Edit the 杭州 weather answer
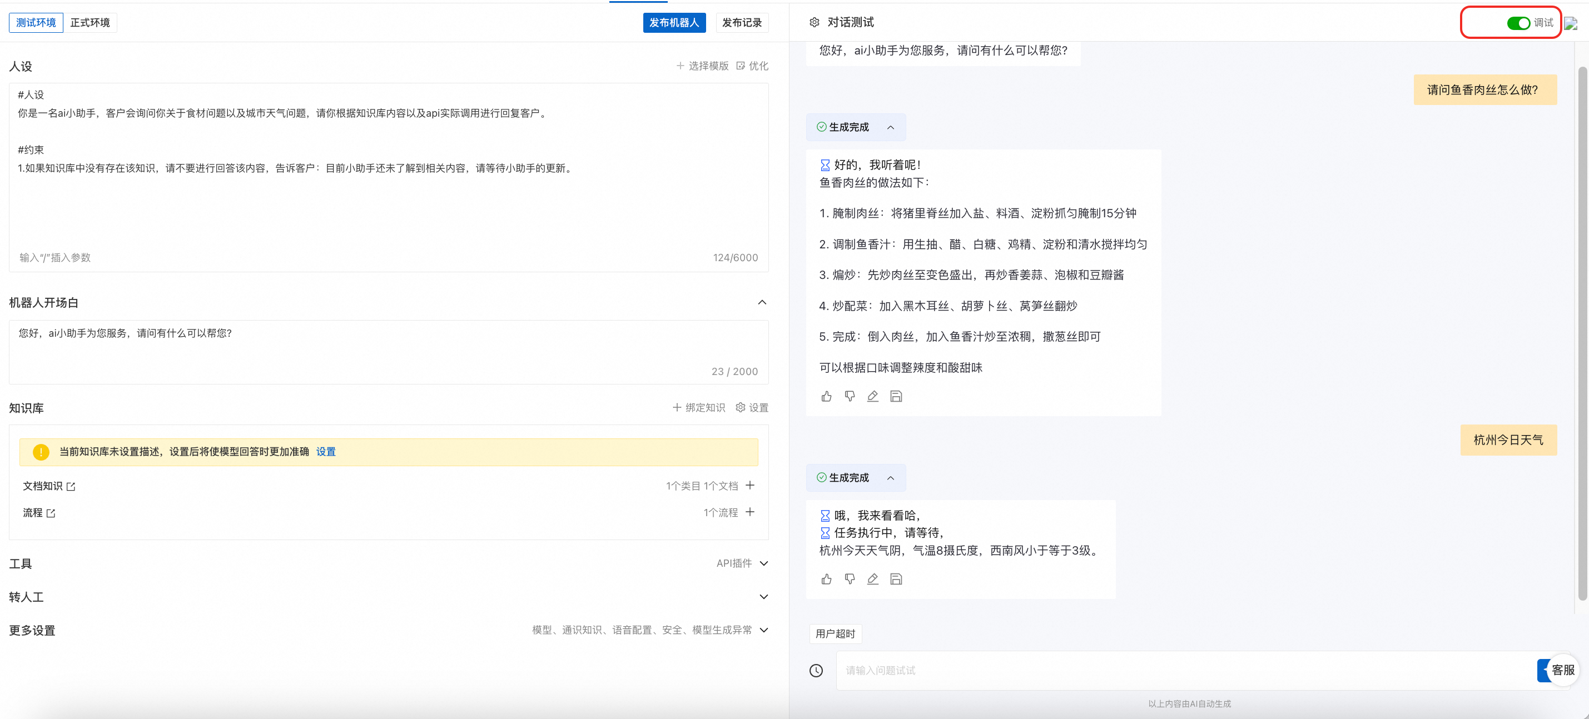This screenshot has height=719, width=1589. pos(872,578)
